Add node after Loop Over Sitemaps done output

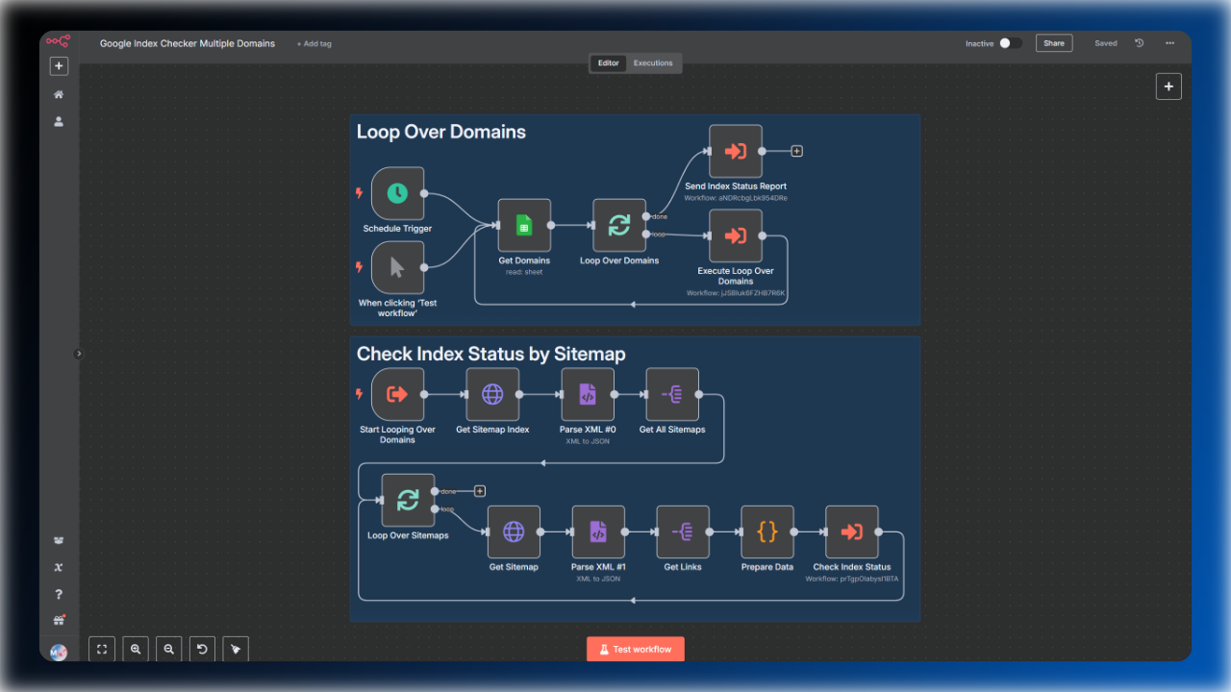tap(480, 491)
